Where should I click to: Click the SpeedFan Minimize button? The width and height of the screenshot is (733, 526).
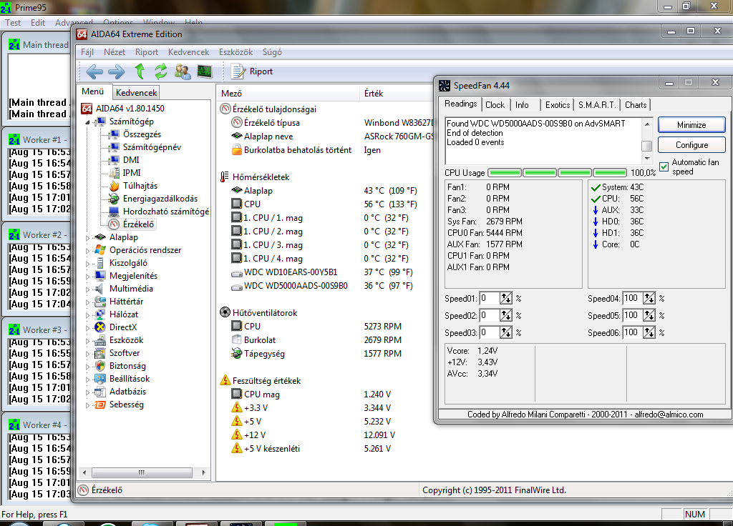click(x=691, y=125)
